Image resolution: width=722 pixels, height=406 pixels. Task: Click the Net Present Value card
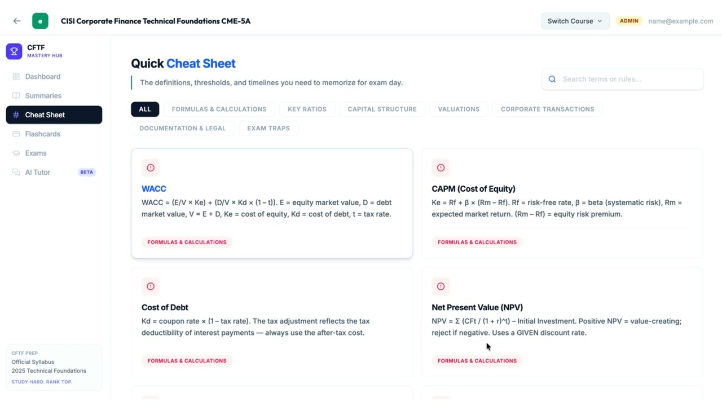tap(561, 321)
